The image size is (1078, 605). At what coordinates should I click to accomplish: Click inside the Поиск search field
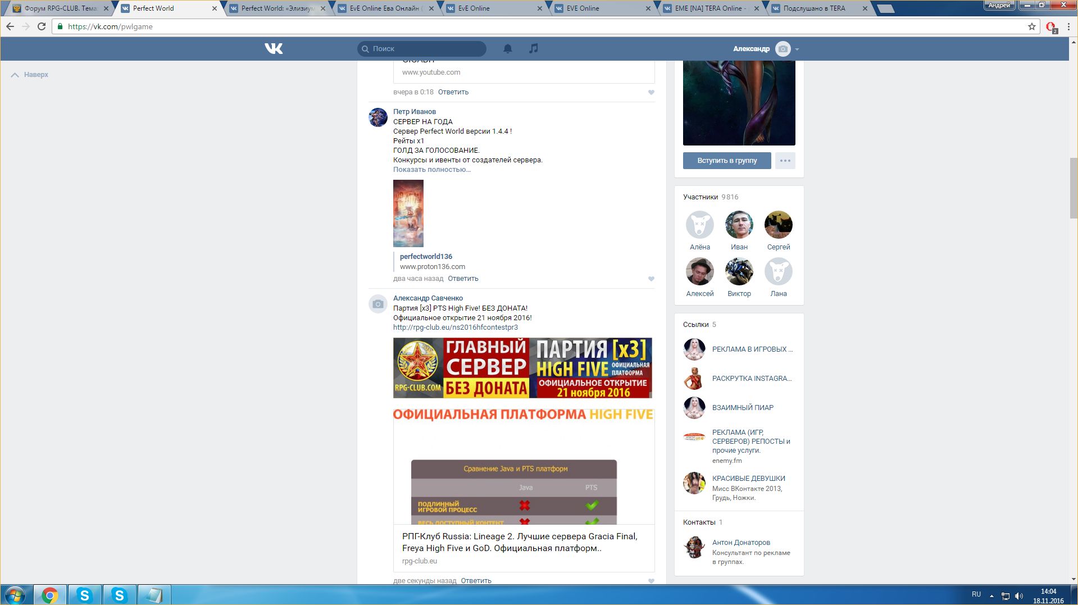point(422,49)
